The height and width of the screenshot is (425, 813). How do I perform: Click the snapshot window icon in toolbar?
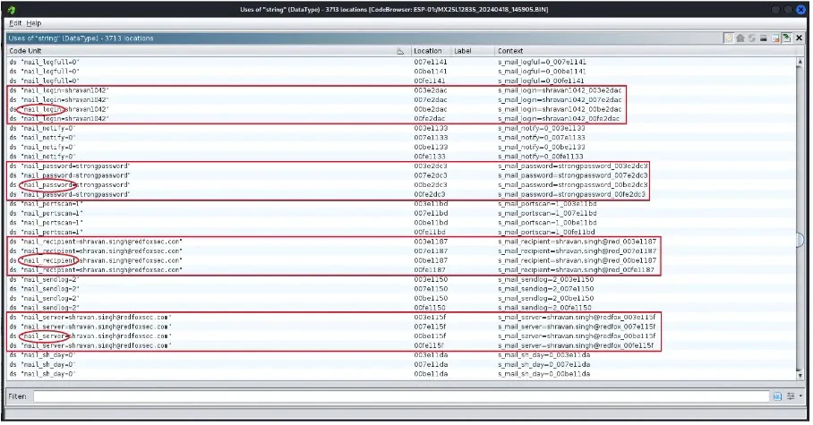click(774, 38)
